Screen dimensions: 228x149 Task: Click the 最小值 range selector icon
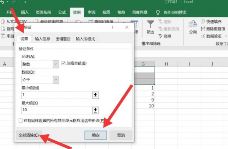[x=95, y=95]
